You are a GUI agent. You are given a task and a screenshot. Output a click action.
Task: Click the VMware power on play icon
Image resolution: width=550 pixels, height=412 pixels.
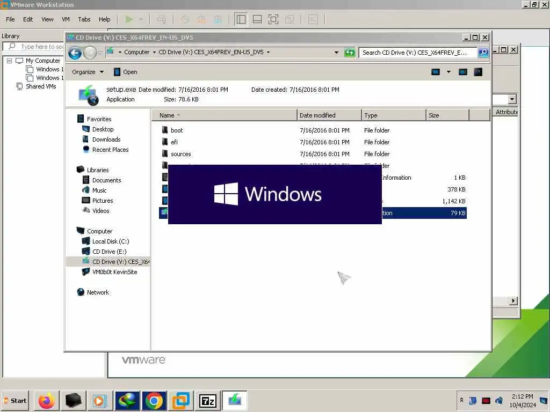[x=129, y=19]
